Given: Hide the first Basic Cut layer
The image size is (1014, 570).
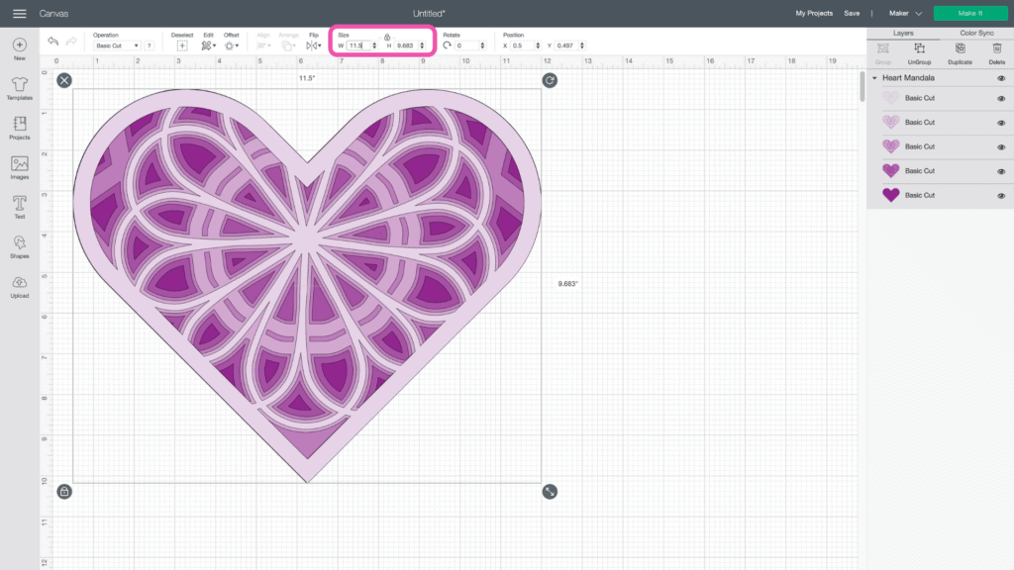Looking at the screenshot, I should coord(1001,98).
